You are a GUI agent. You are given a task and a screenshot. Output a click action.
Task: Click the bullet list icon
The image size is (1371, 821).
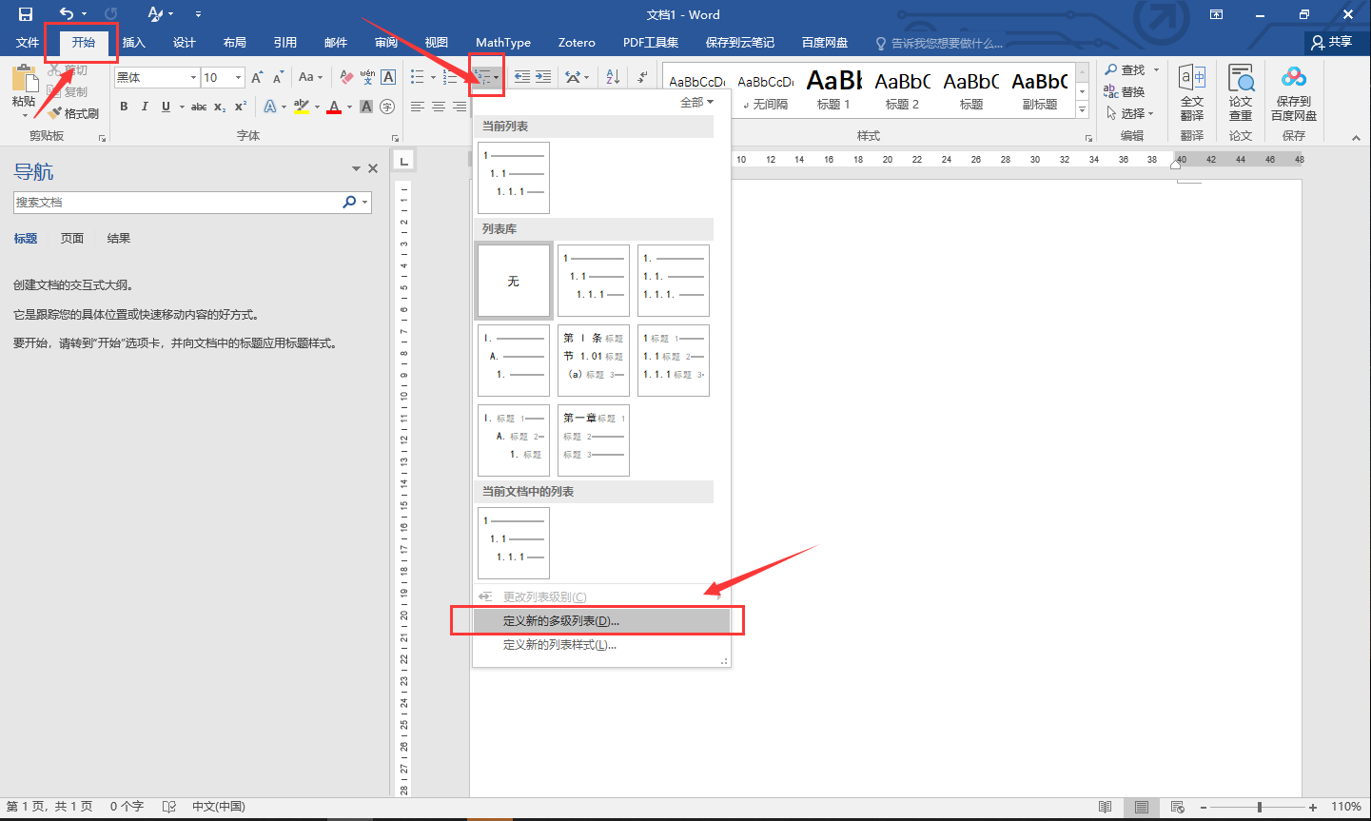pyautogui.click(x=417, y=78)
